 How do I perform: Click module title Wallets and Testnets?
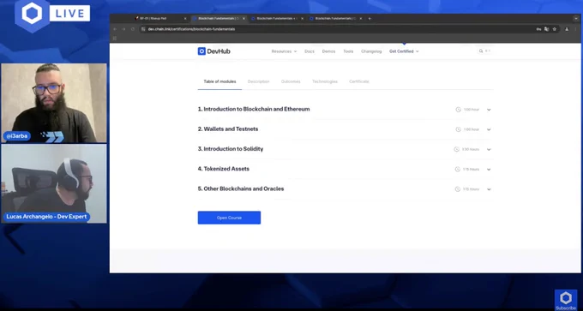pyautogui.click(x=228, y=129)
